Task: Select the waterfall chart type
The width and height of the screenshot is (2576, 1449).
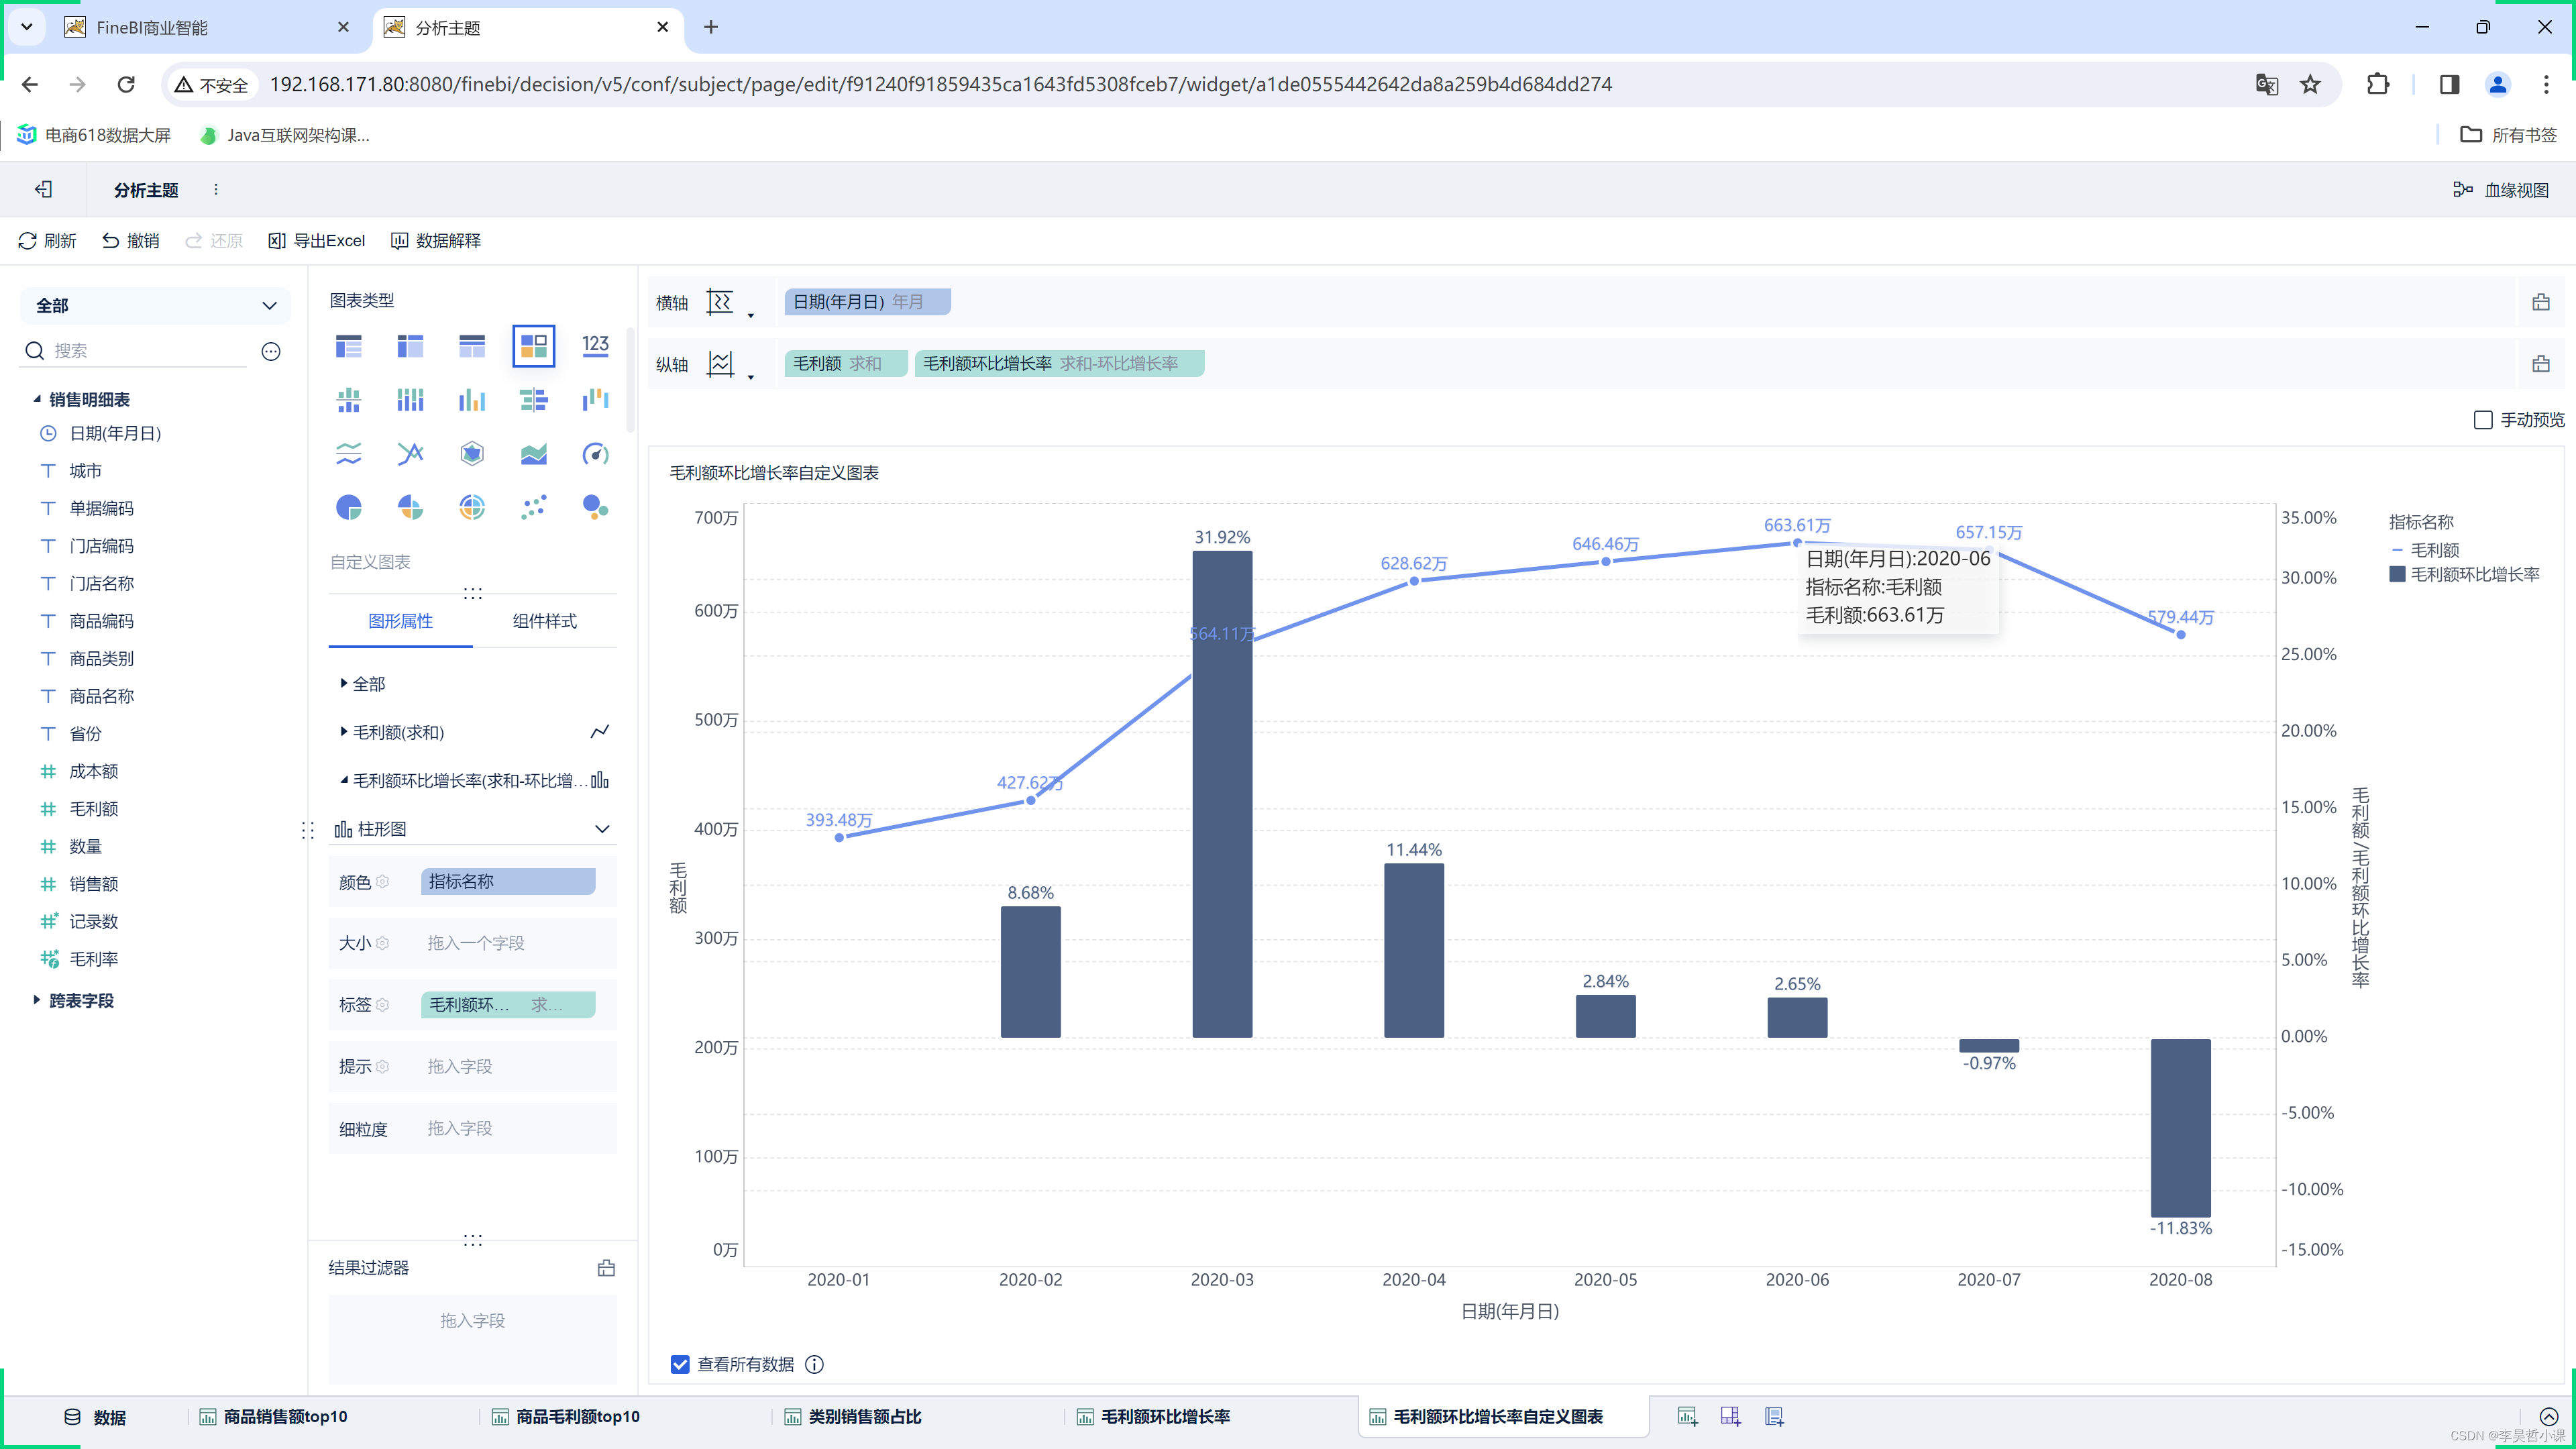Action: point(596,400)
